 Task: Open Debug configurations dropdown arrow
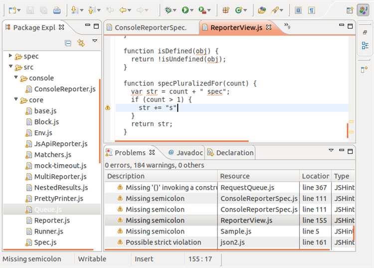175,10
